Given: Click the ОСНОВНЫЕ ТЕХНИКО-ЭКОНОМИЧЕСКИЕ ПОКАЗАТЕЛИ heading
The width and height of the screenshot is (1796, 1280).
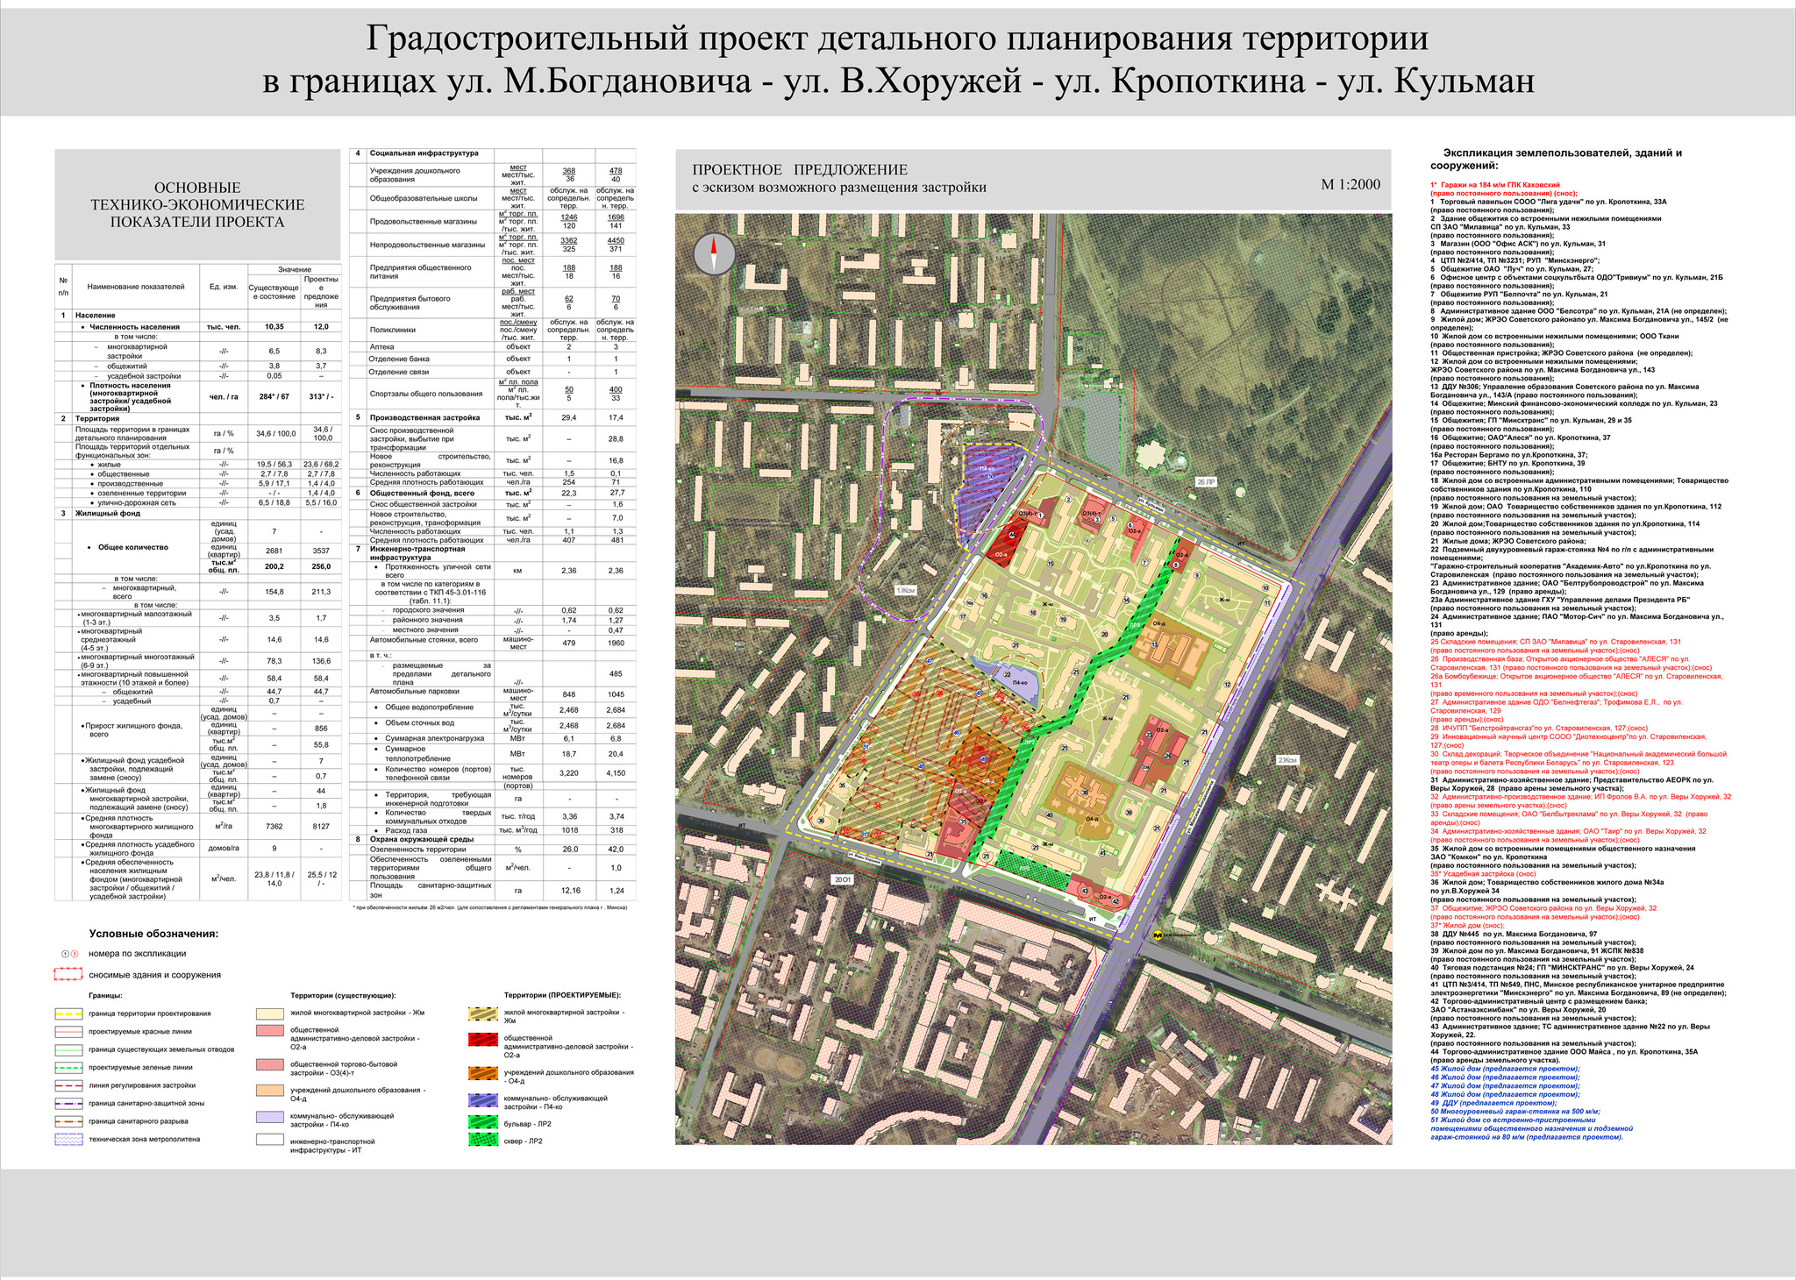Looking at the screenshot, I should click(x=197, y=204).
